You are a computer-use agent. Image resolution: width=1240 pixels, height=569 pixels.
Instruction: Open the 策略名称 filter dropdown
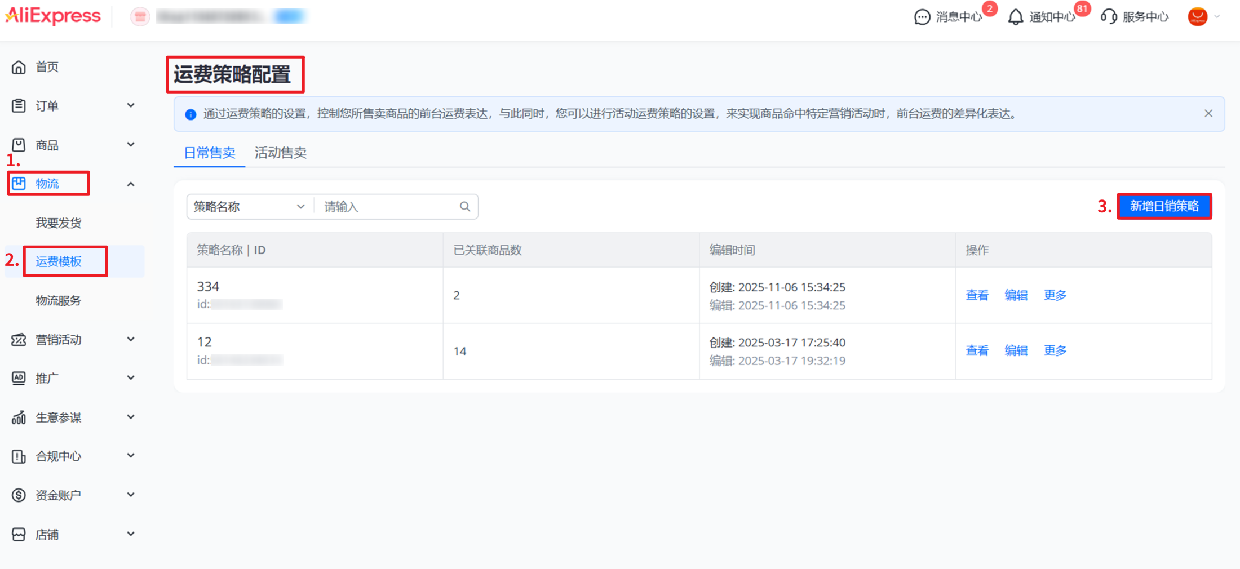(249, 207)
